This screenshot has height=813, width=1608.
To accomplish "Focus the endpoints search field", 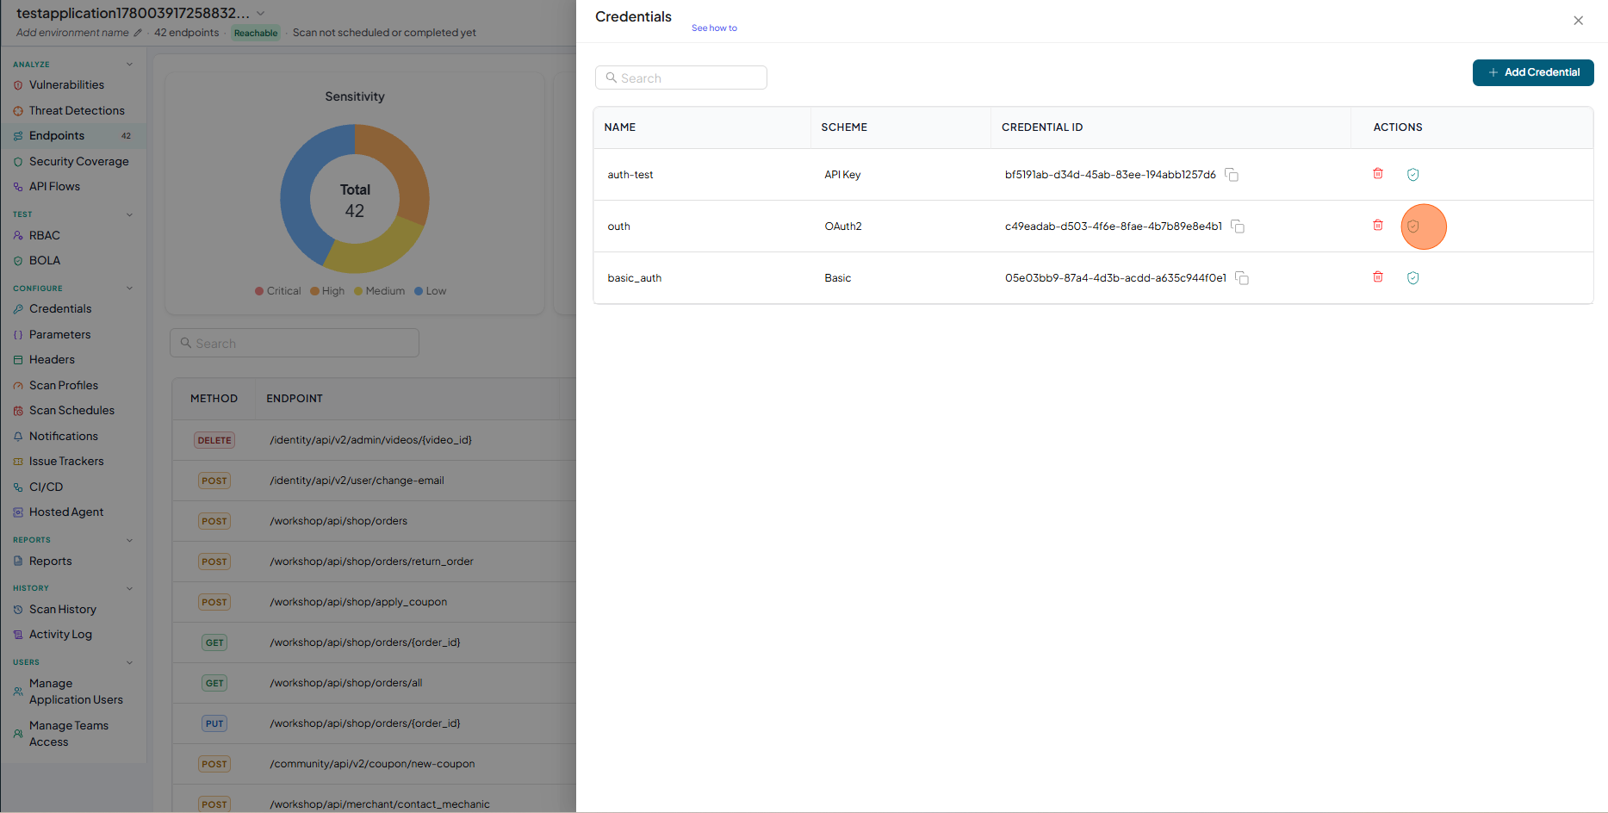I will (295, 343).
